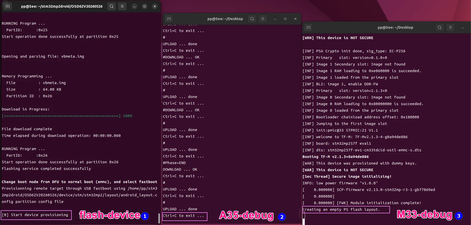
Task: Click the 'Time elapsed during download operation' line
Action: pos(61,136)
